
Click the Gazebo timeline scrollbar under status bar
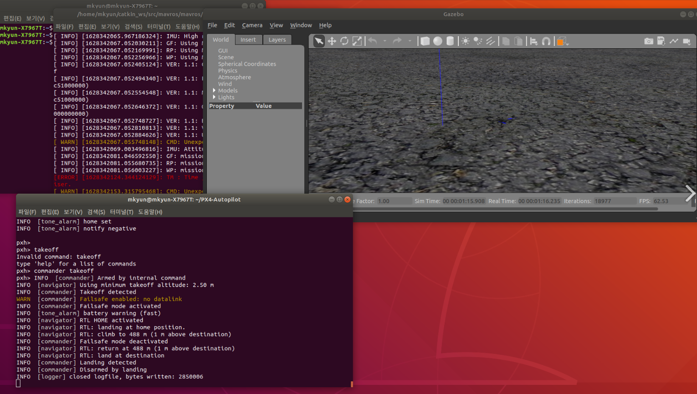[505, 209]
